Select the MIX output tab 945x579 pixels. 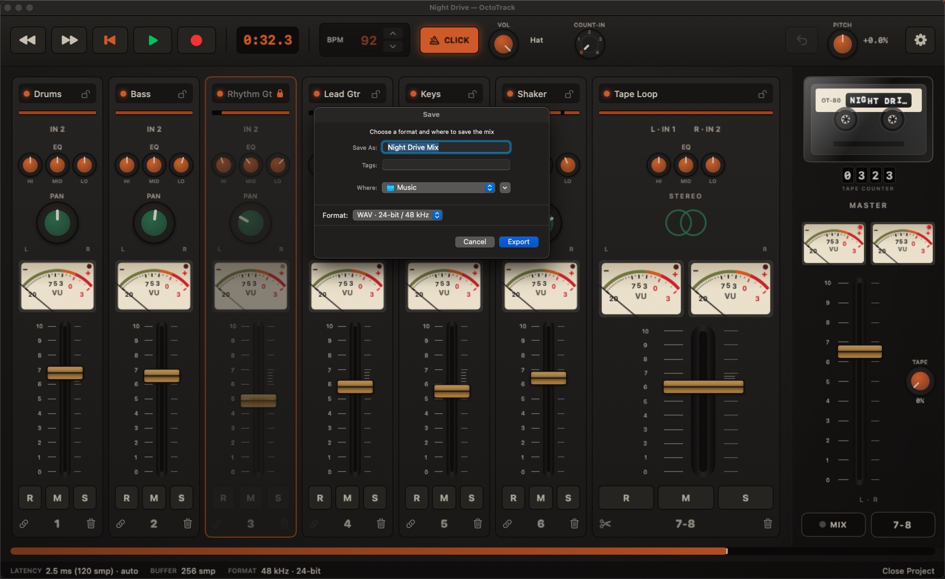pyautogui.click(x=833, y=525)
